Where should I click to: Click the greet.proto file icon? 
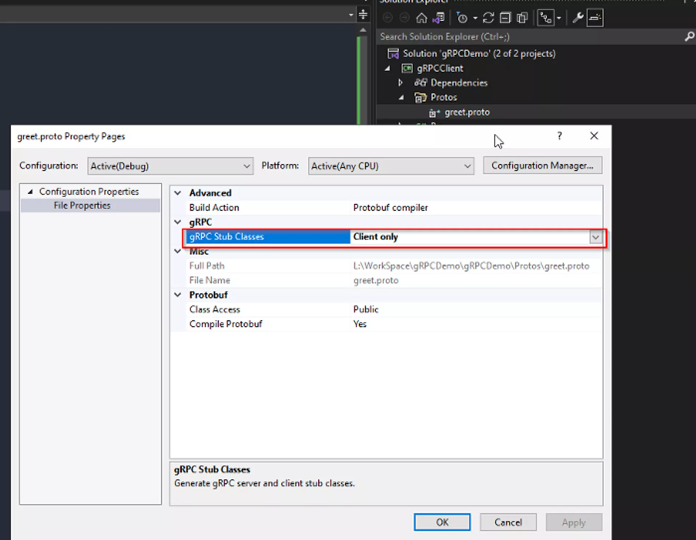[434, 113]
